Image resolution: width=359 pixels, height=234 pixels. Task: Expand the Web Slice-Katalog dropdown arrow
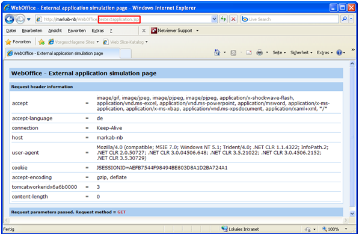click(147, 42)
